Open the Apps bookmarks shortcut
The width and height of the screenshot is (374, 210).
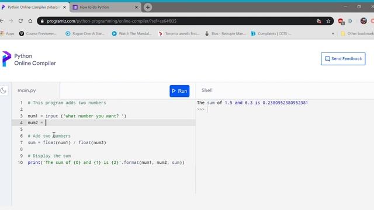tap(7, 34)
